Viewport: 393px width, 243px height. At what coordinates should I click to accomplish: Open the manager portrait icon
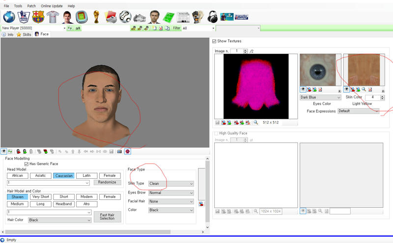[154, 17]
